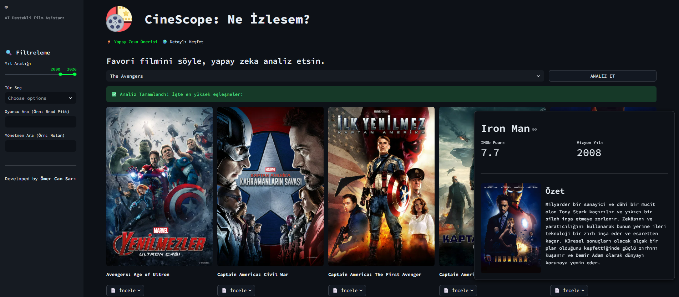Click the Filtreleme sidebar heading
The image size is (679, 297).
[33, 53]
